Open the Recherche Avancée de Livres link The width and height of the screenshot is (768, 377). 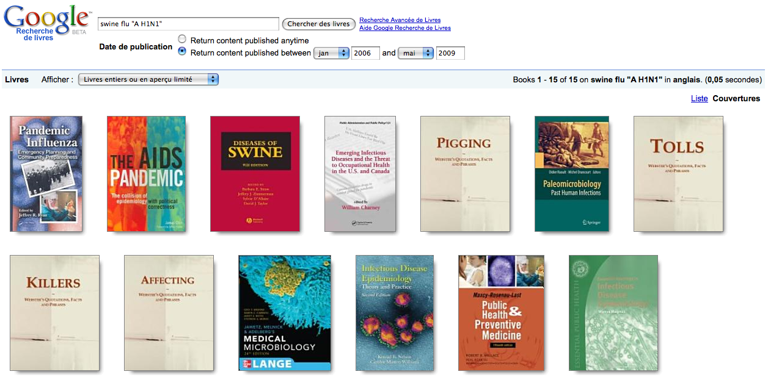400,20
